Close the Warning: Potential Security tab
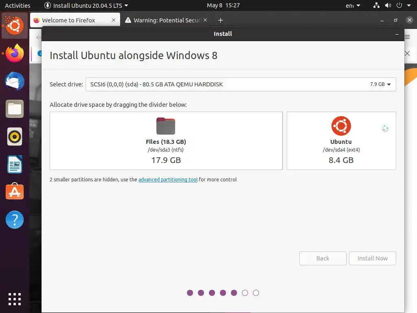Viewport: 417px width, 313px height. [x=205, y=20]
